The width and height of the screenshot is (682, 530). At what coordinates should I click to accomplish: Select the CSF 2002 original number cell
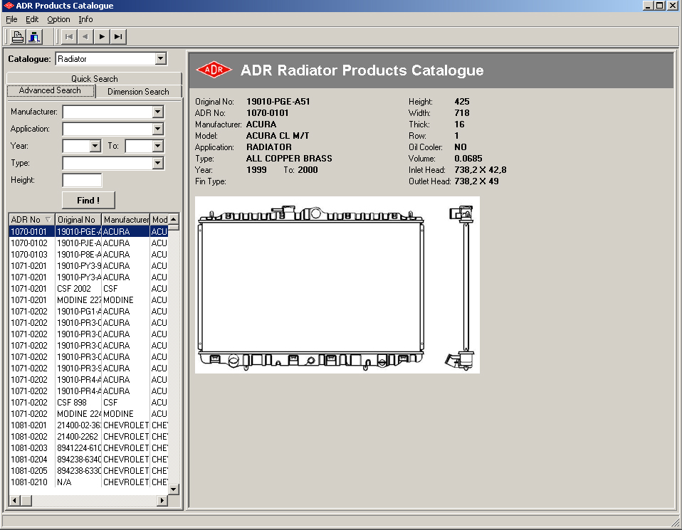click(x=78, y=288)
